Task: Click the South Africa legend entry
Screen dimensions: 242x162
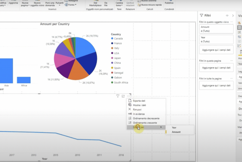Action: pos(120,82)
